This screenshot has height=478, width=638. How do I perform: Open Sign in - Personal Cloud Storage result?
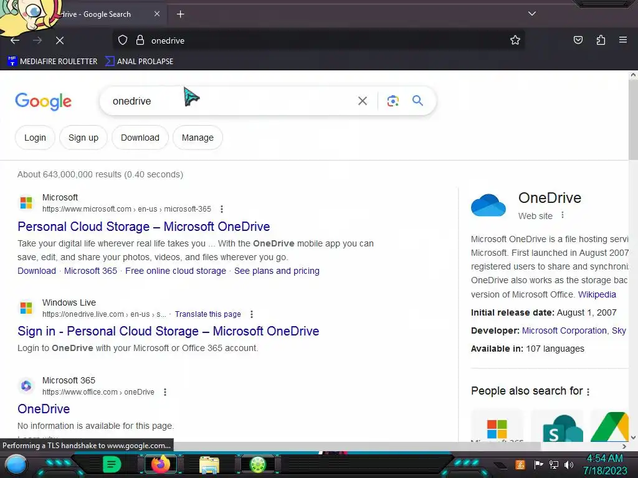pyautogui.click(x=168, y=331)
